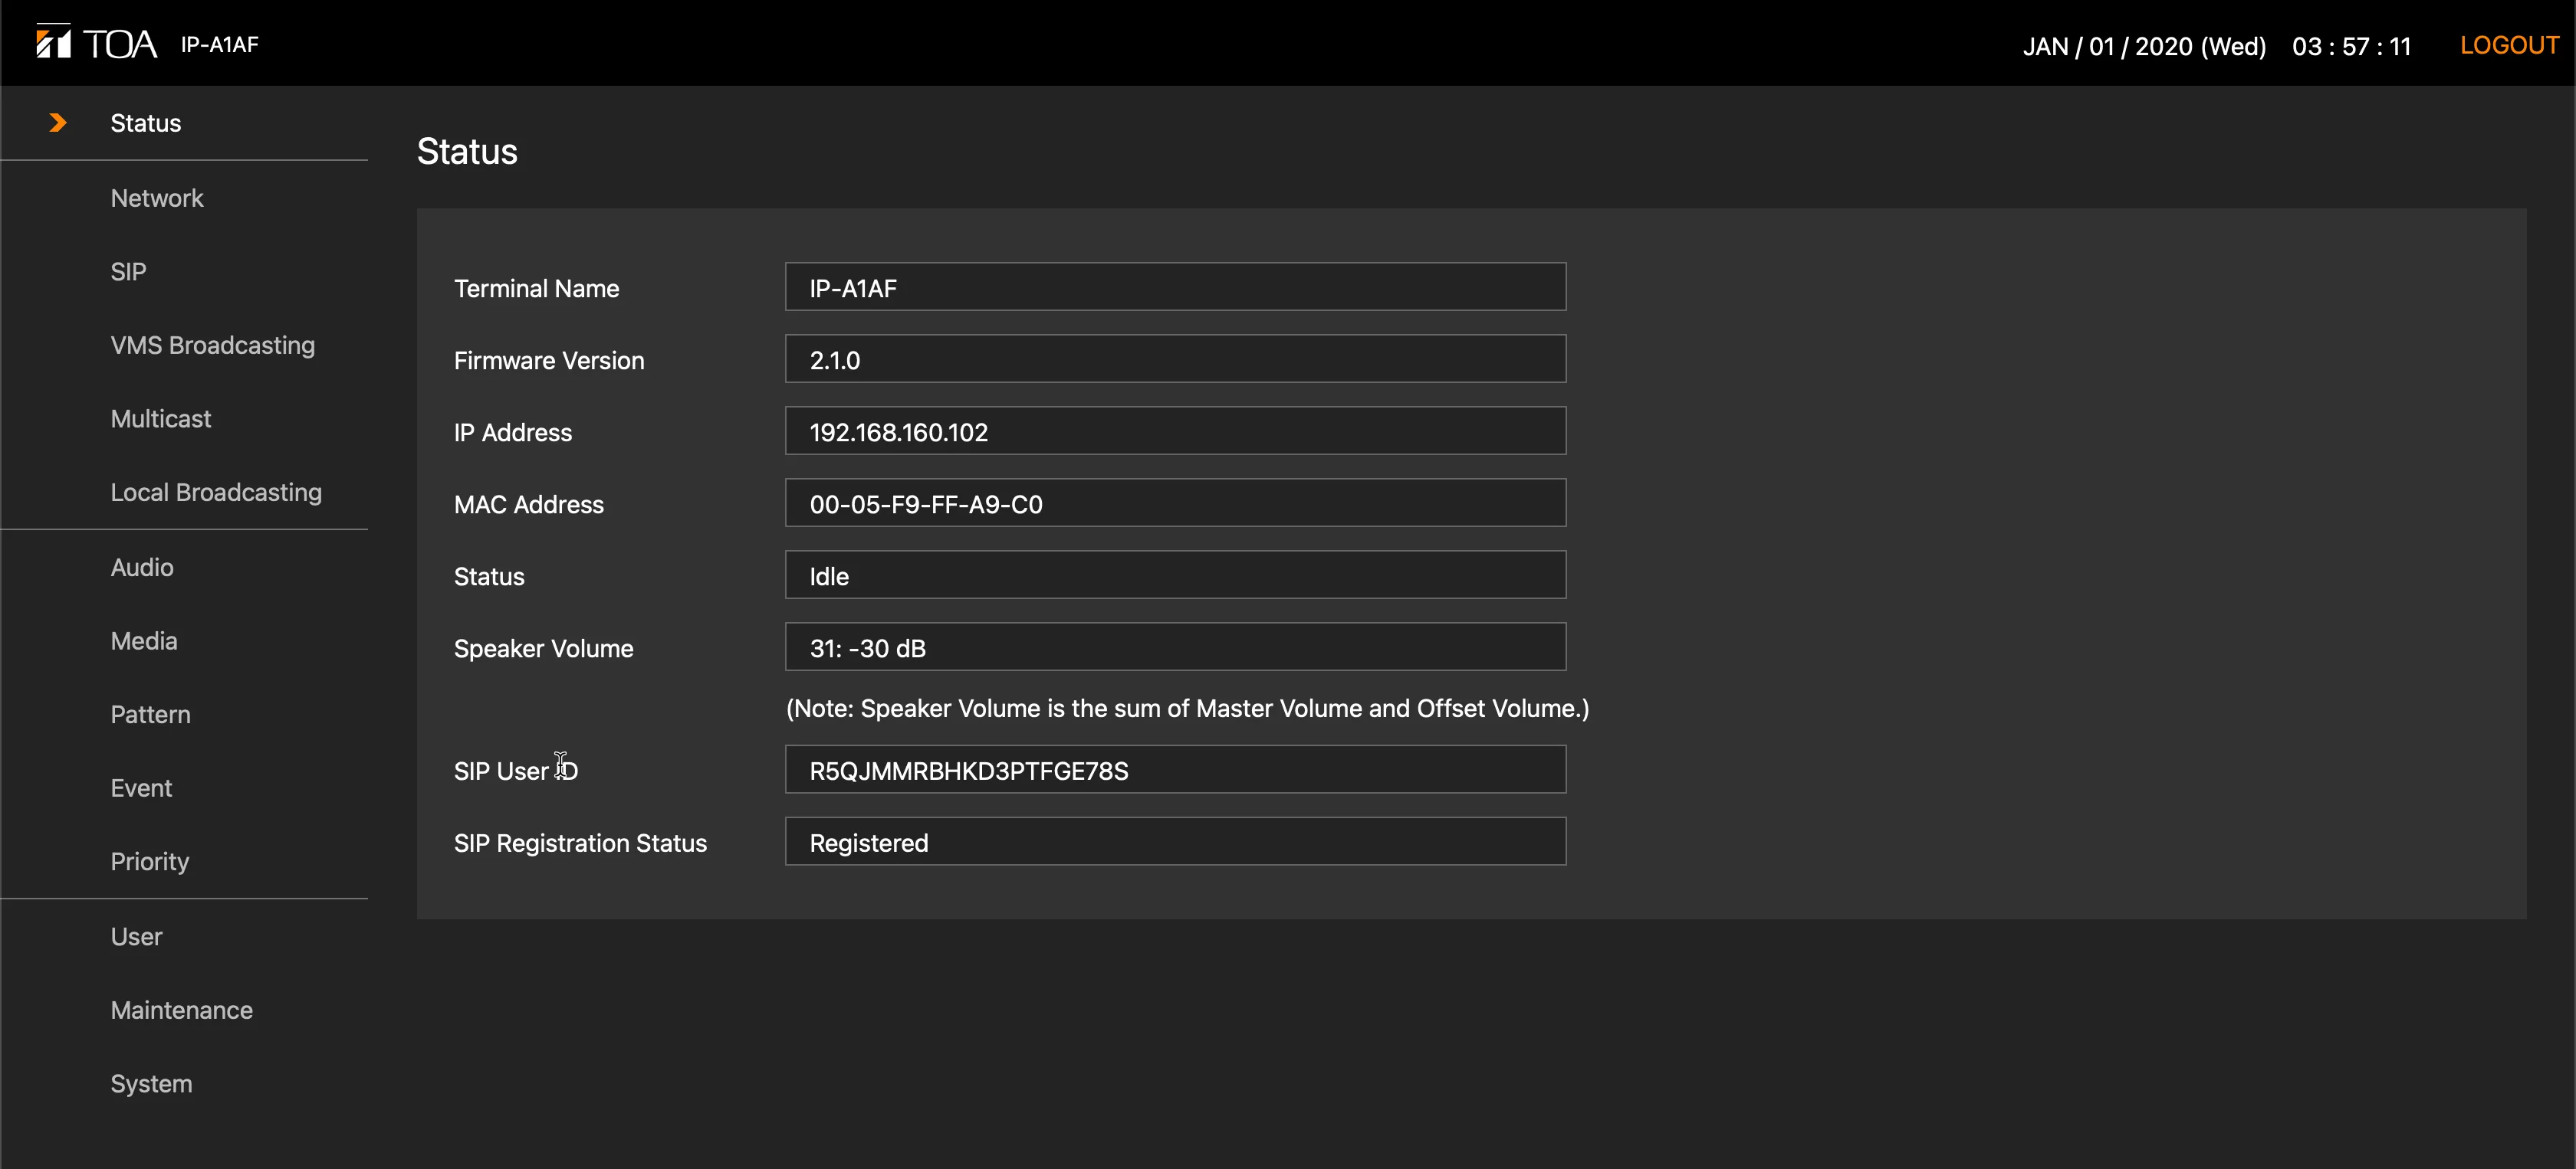Open the Status menu item
The height and width of the screenshot is (1169, 2576).
pyautogui.click(x=146, y=123)
